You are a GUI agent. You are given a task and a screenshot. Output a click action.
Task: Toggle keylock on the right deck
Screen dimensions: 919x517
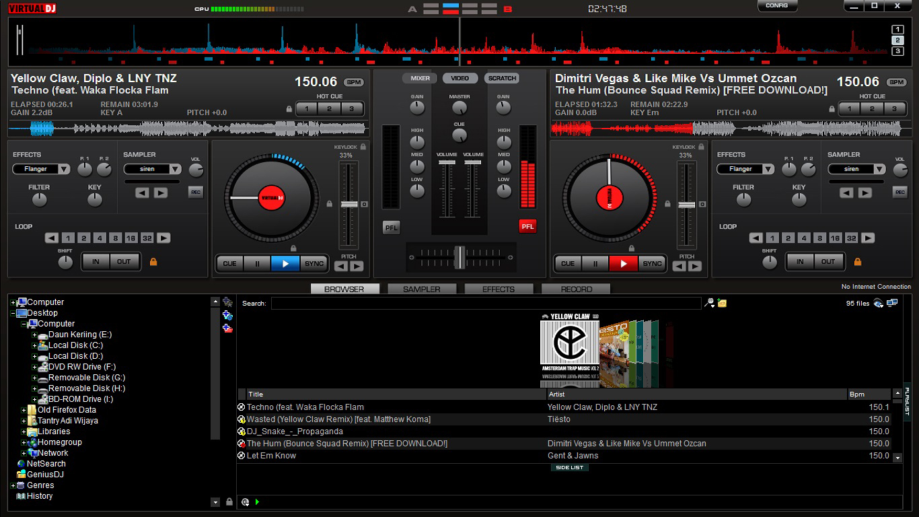click(x=701, y=147)
